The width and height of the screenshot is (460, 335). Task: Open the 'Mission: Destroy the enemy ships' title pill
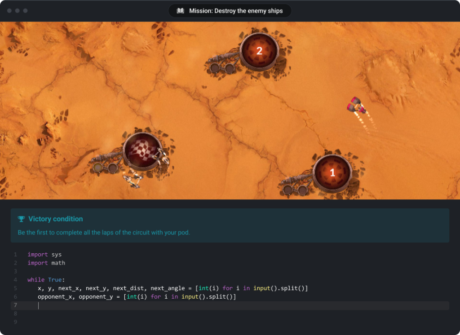point(230,11)
